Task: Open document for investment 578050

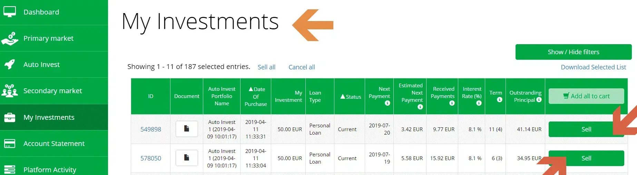Action: (x=187, y=158)
